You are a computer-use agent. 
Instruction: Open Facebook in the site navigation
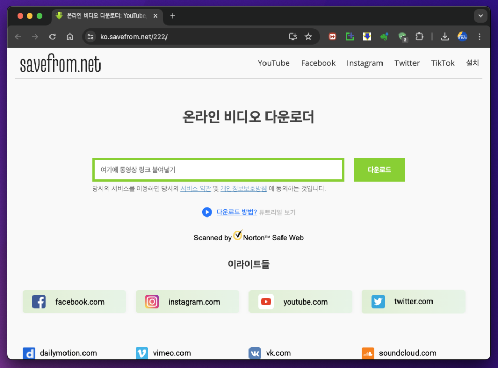(x=318, y=63)
